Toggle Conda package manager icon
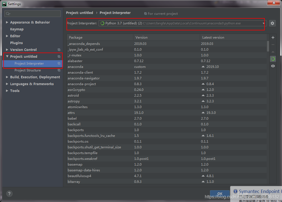The width and height of the screenshot is (282, 202). click(273, 59)
